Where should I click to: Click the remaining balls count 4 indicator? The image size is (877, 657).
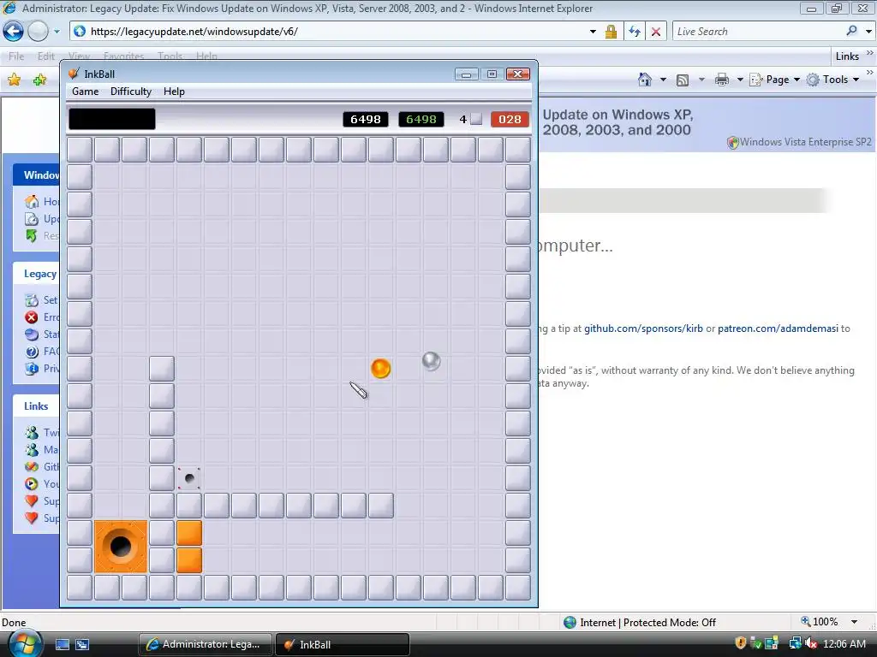pyautogui.click(x=470, y=119)
